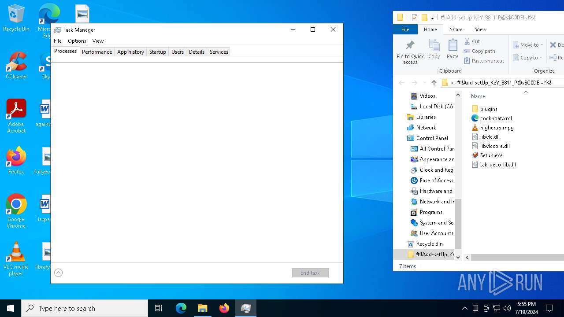Viewport: 564px width, 317px height.
Task: Select the higherup.mpg file
Action: pos(493,127)
